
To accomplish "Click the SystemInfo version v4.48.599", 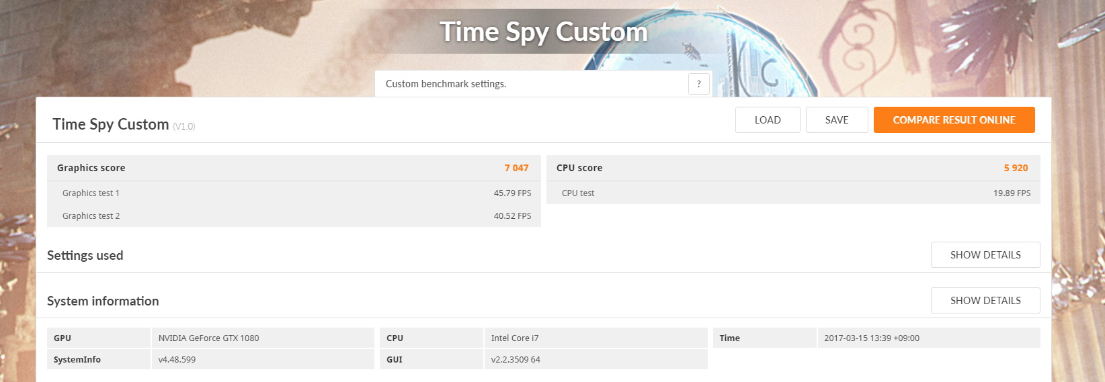I will point(177,359).
